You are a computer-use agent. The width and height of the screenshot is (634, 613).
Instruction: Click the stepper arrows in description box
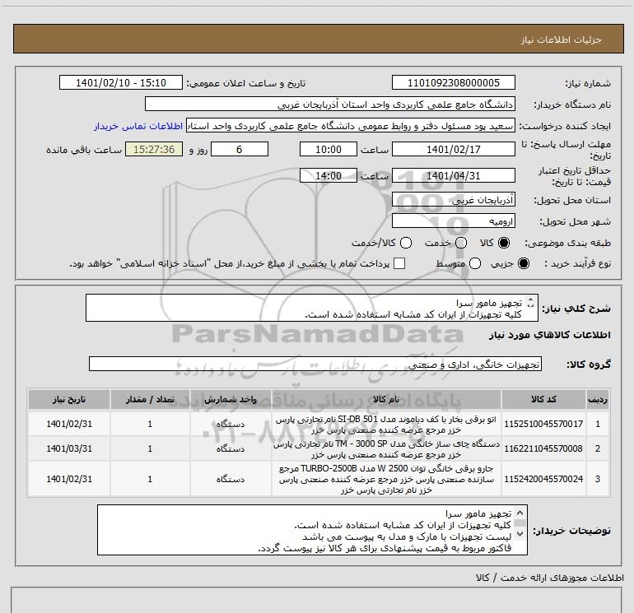tap(530, 303)
